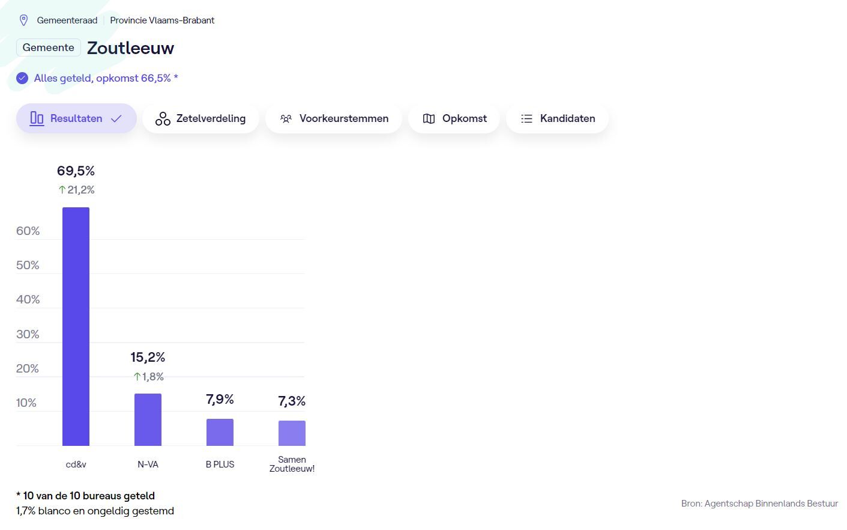Select the cd&v bar in chart
The image size is (847, 530).
(76, 326)
